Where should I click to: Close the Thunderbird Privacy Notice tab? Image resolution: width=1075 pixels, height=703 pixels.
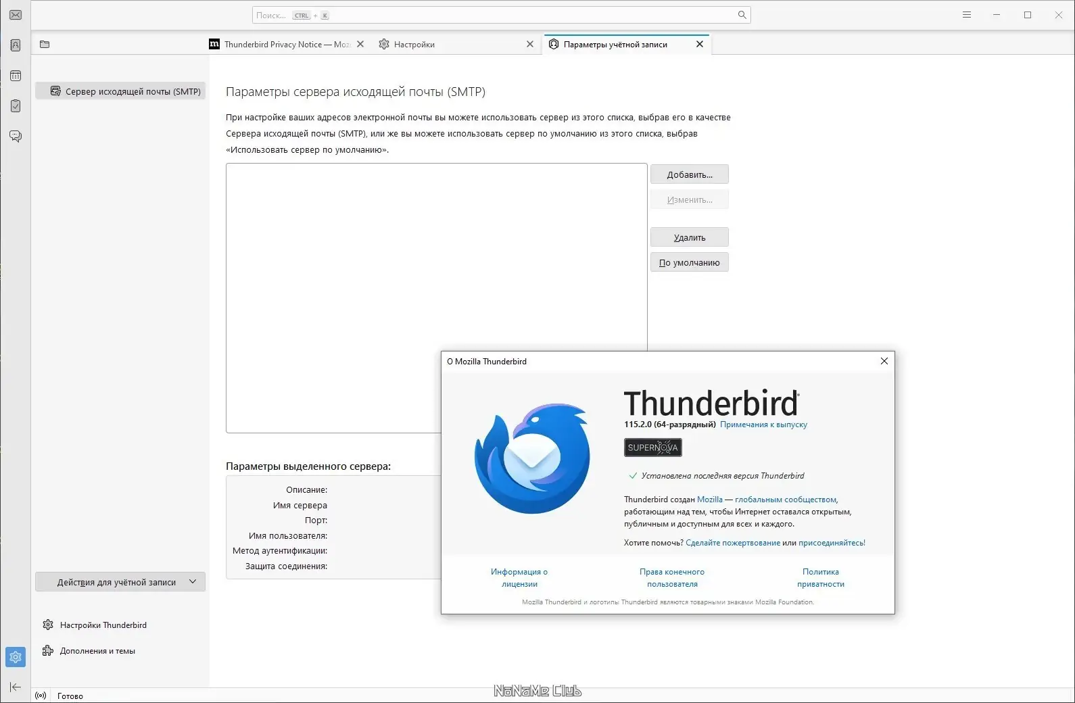[360, 44]
